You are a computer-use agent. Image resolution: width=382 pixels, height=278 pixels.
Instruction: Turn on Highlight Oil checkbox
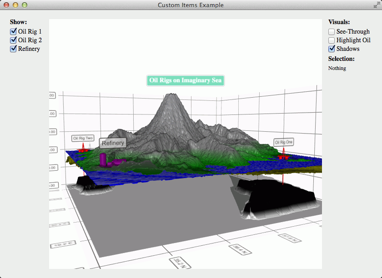[x=332, y=40]
